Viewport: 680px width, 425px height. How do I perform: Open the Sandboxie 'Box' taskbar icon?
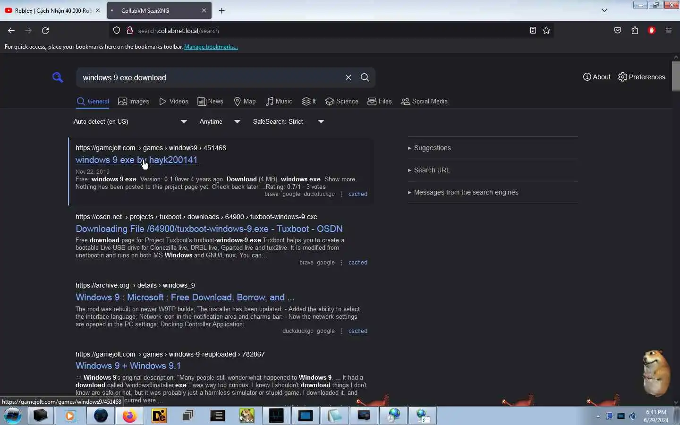click(x=246, y=416)
